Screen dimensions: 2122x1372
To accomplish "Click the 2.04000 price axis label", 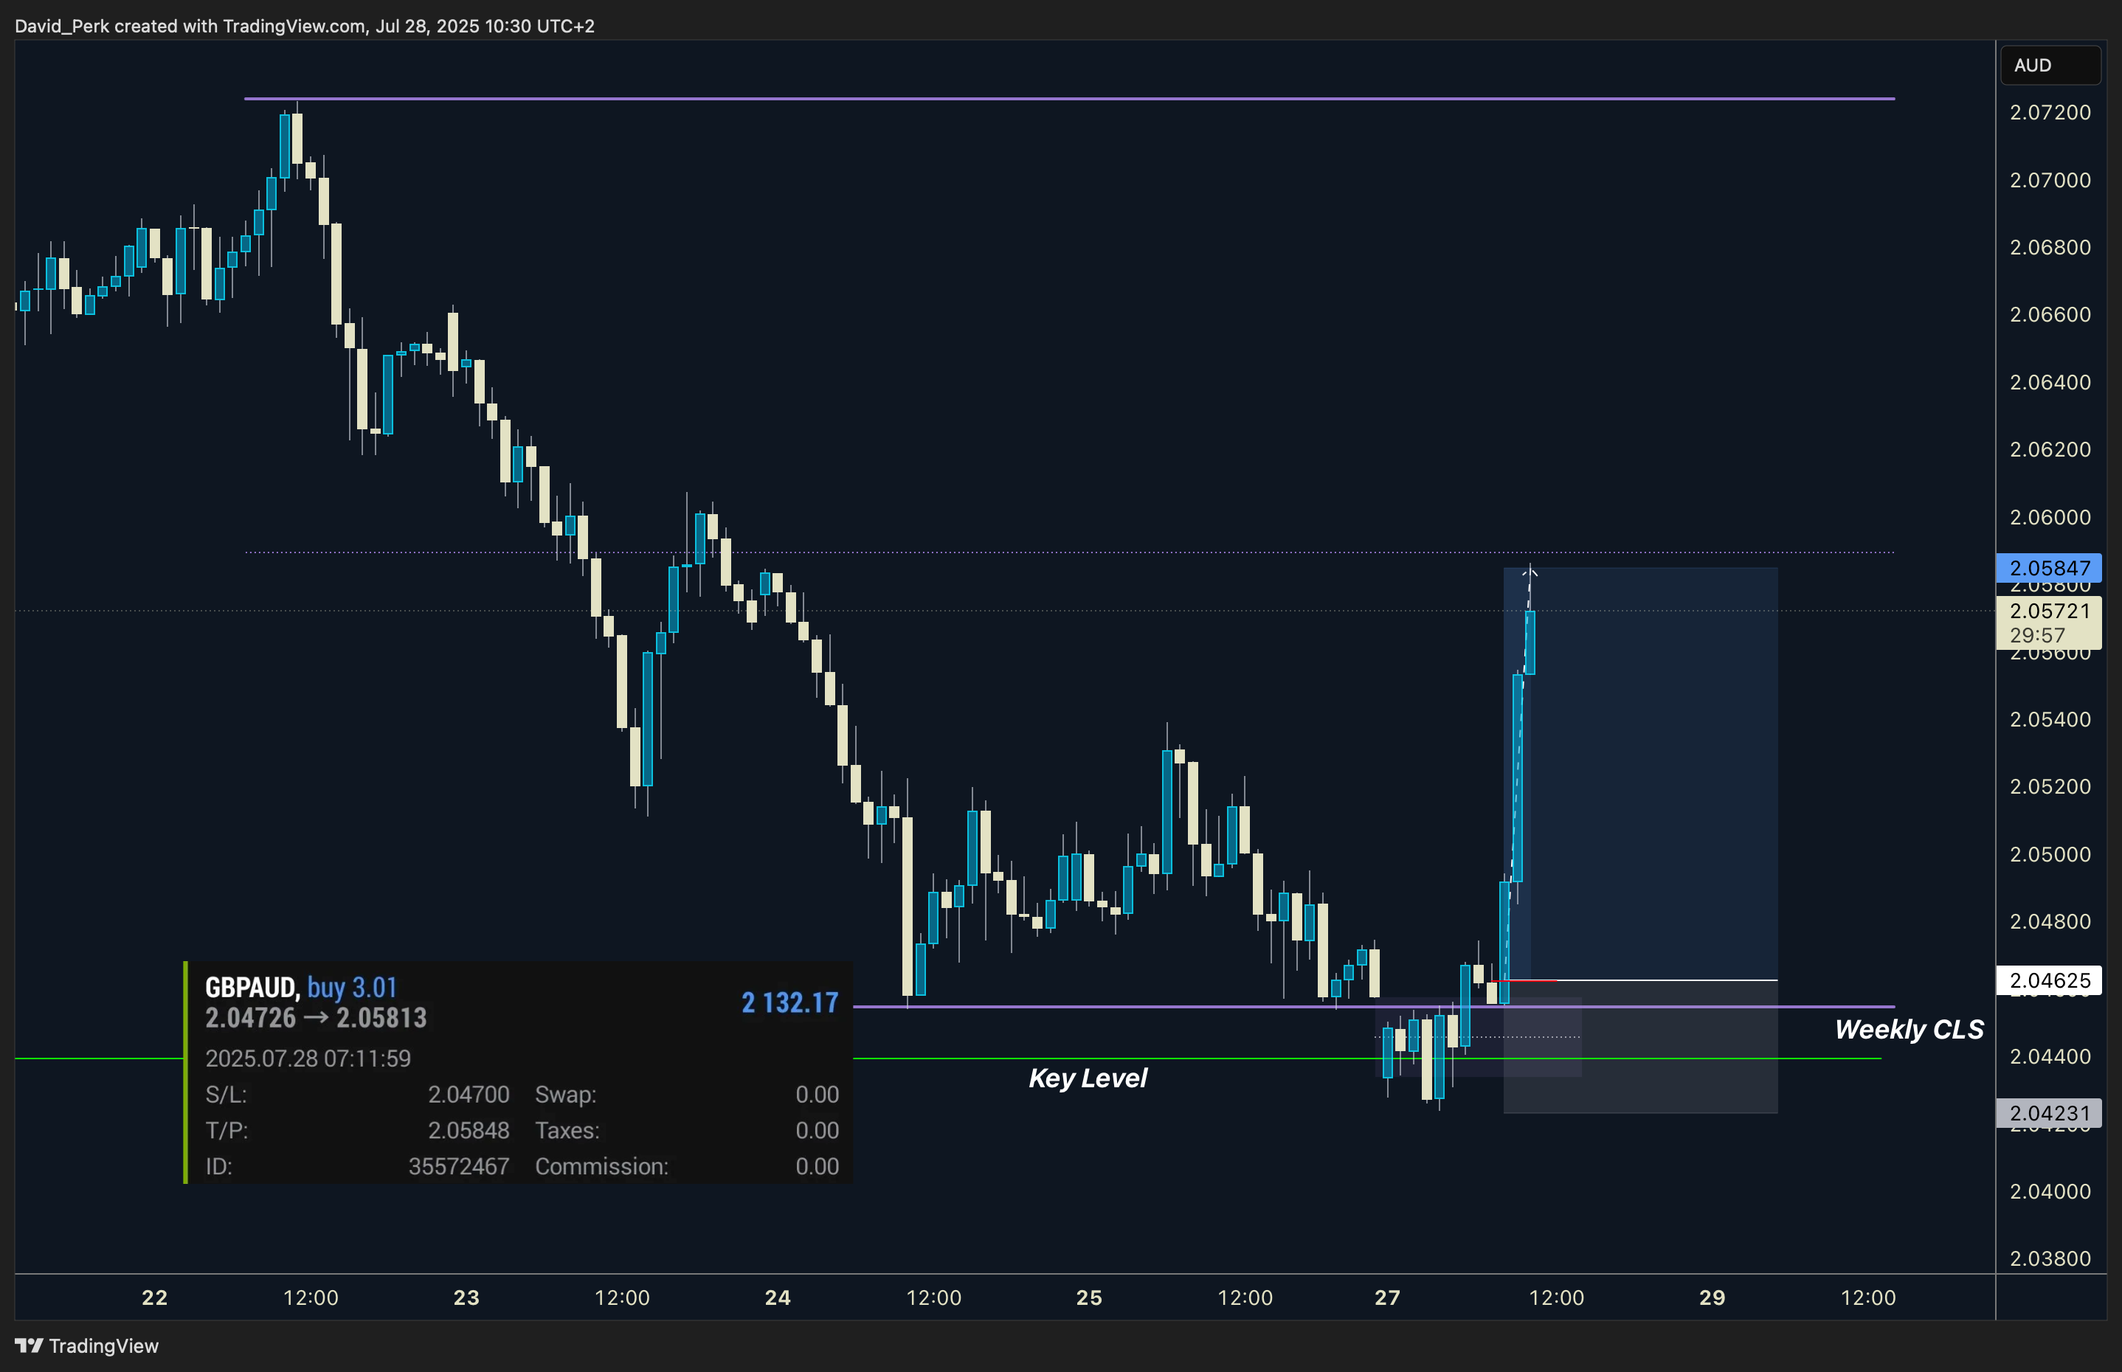I will click(2050, 1191).
